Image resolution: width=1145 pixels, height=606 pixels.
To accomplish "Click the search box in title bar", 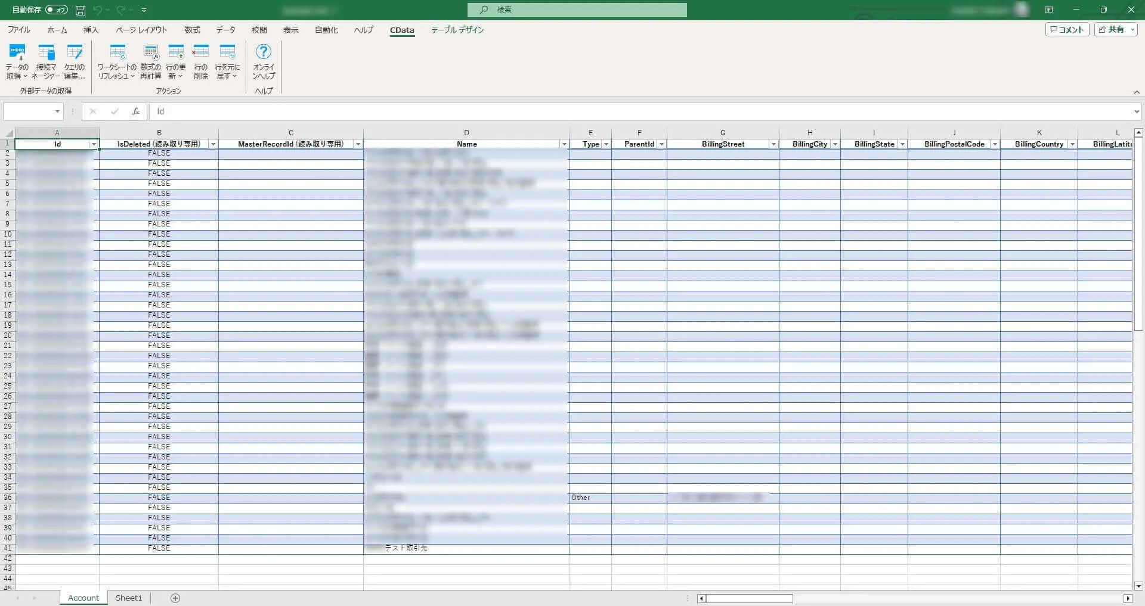I will pyautogui.click(x=577, y=10).
